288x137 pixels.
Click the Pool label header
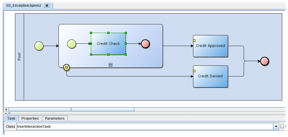click(x=19, y=57)
